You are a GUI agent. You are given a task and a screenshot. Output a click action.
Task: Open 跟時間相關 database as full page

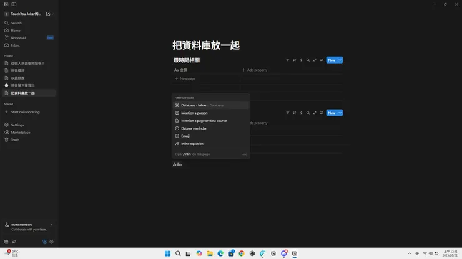tap(315, 60)
